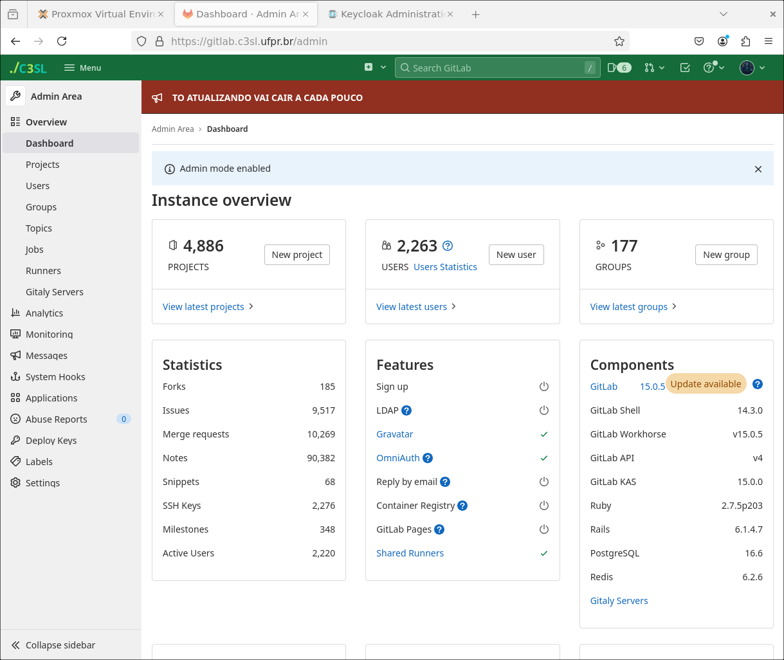The width and height of the screenshot is (784, 660).
Task: Click the question icon next to users count
Action: 448,246
